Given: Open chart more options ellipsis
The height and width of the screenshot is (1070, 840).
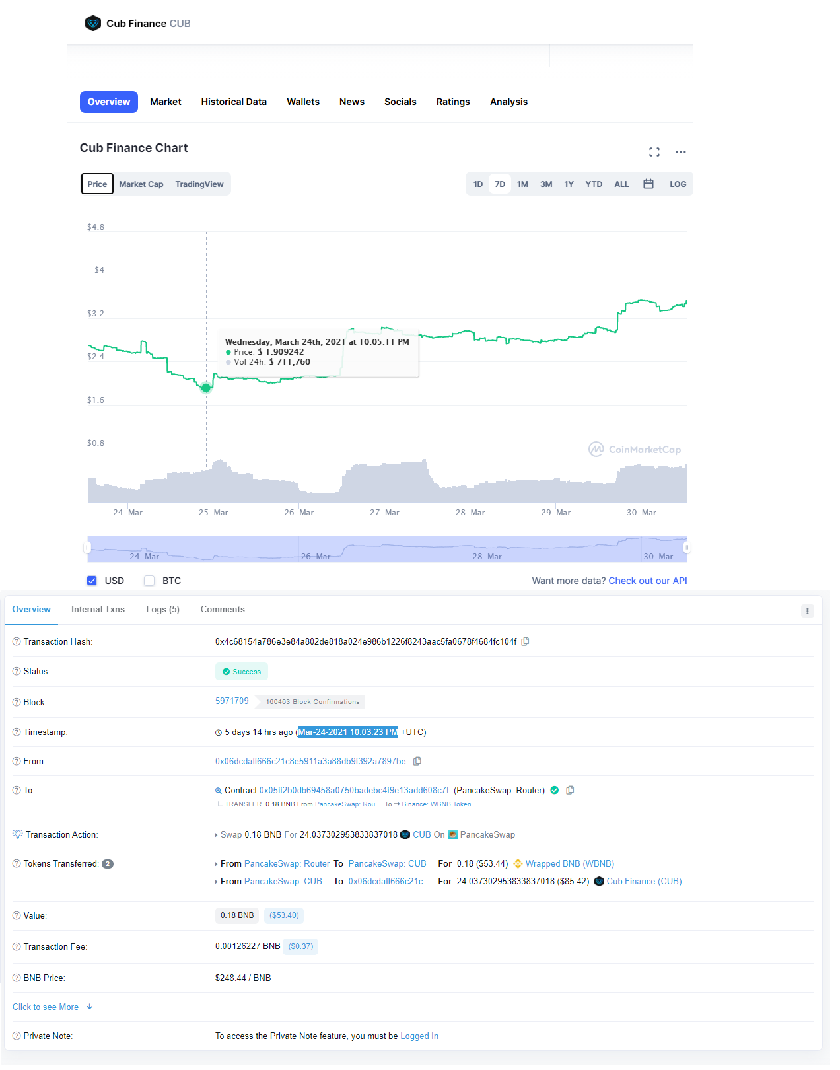Looking at the screenshot, I should [681, 152].
